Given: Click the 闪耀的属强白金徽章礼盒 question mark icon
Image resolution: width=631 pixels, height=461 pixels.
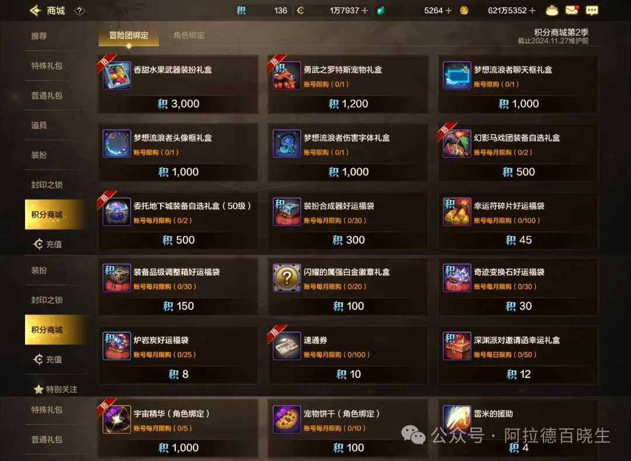Looking at the screenshot, I should coord(286,278).
